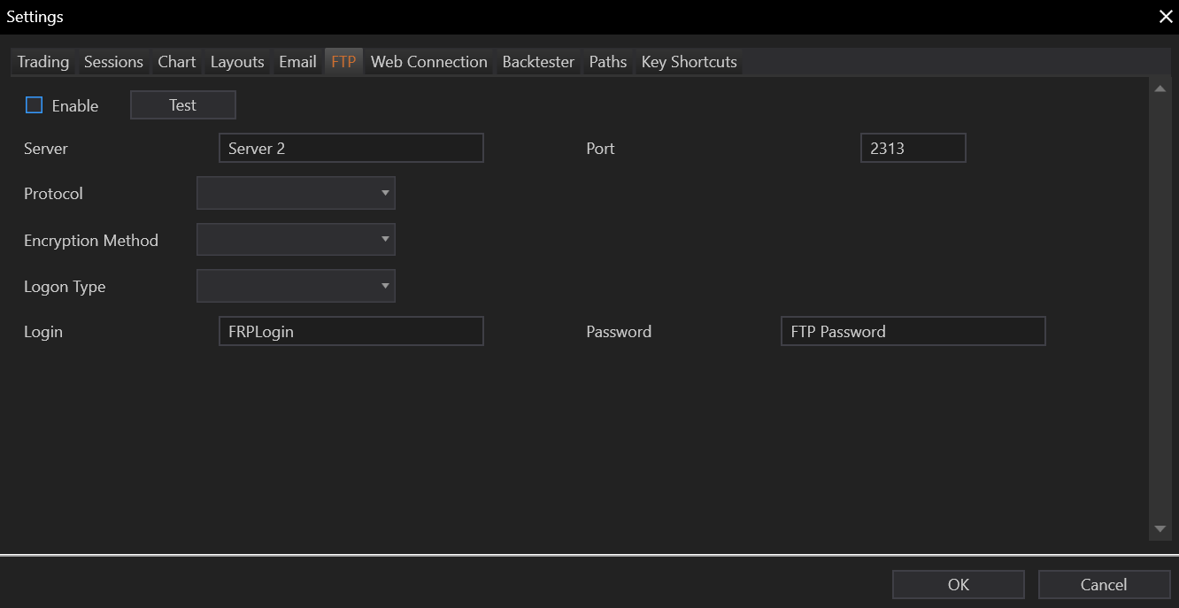The width and height of the screenshot is (1179, 608).
Task: Expand the Encryption Method dropdown
Action: [296, 239]
